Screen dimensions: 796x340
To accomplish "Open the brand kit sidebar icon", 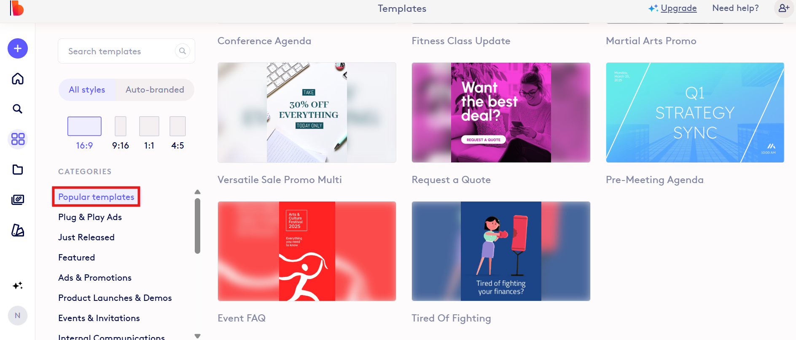I will 18,230.
